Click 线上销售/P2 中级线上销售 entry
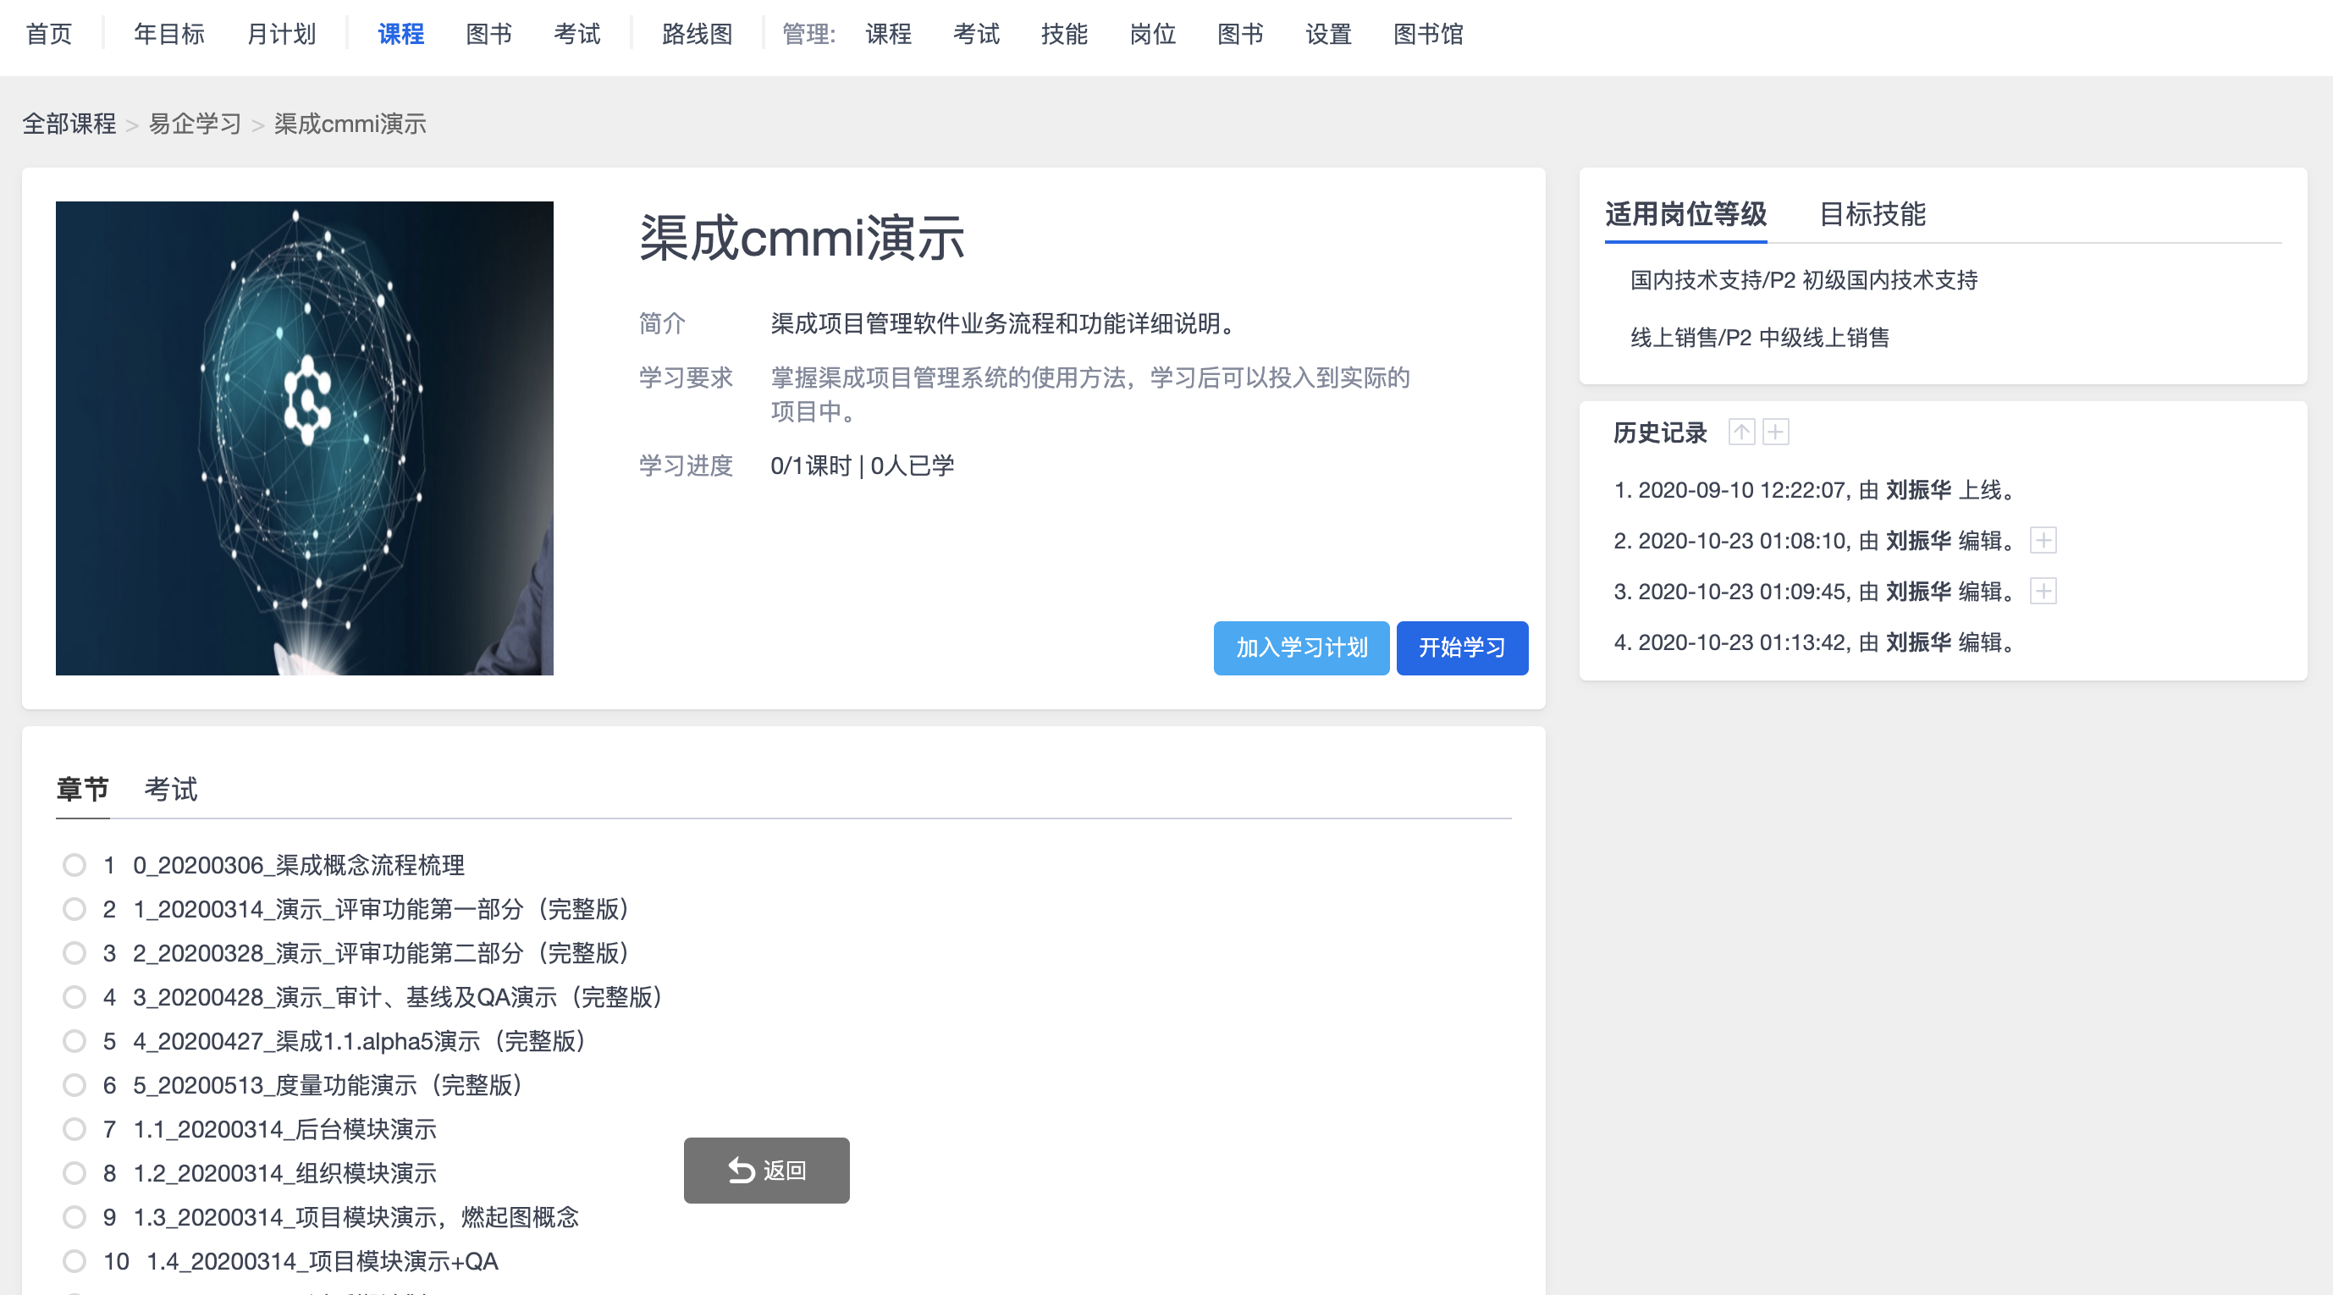Screen dimensions: 2333x1295 [1760, 338]
